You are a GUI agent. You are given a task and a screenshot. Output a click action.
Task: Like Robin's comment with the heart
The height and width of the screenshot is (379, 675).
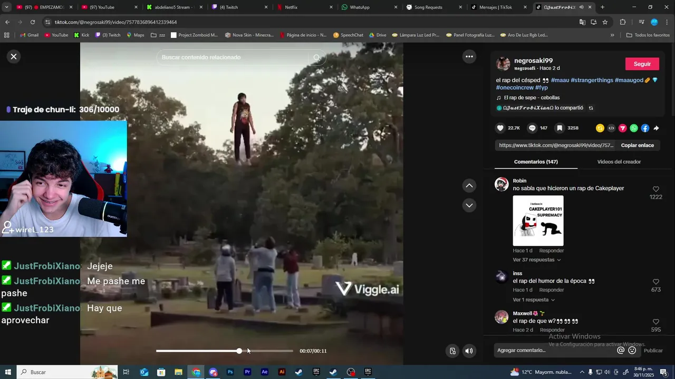pyautogui.click(x=655, y=189)
